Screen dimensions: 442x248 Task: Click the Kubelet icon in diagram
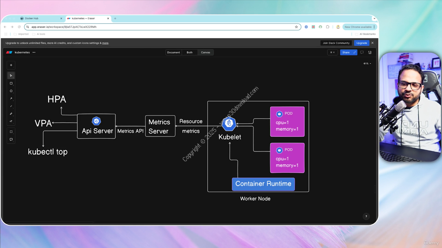pyautogui.click(x=229, y=124)
